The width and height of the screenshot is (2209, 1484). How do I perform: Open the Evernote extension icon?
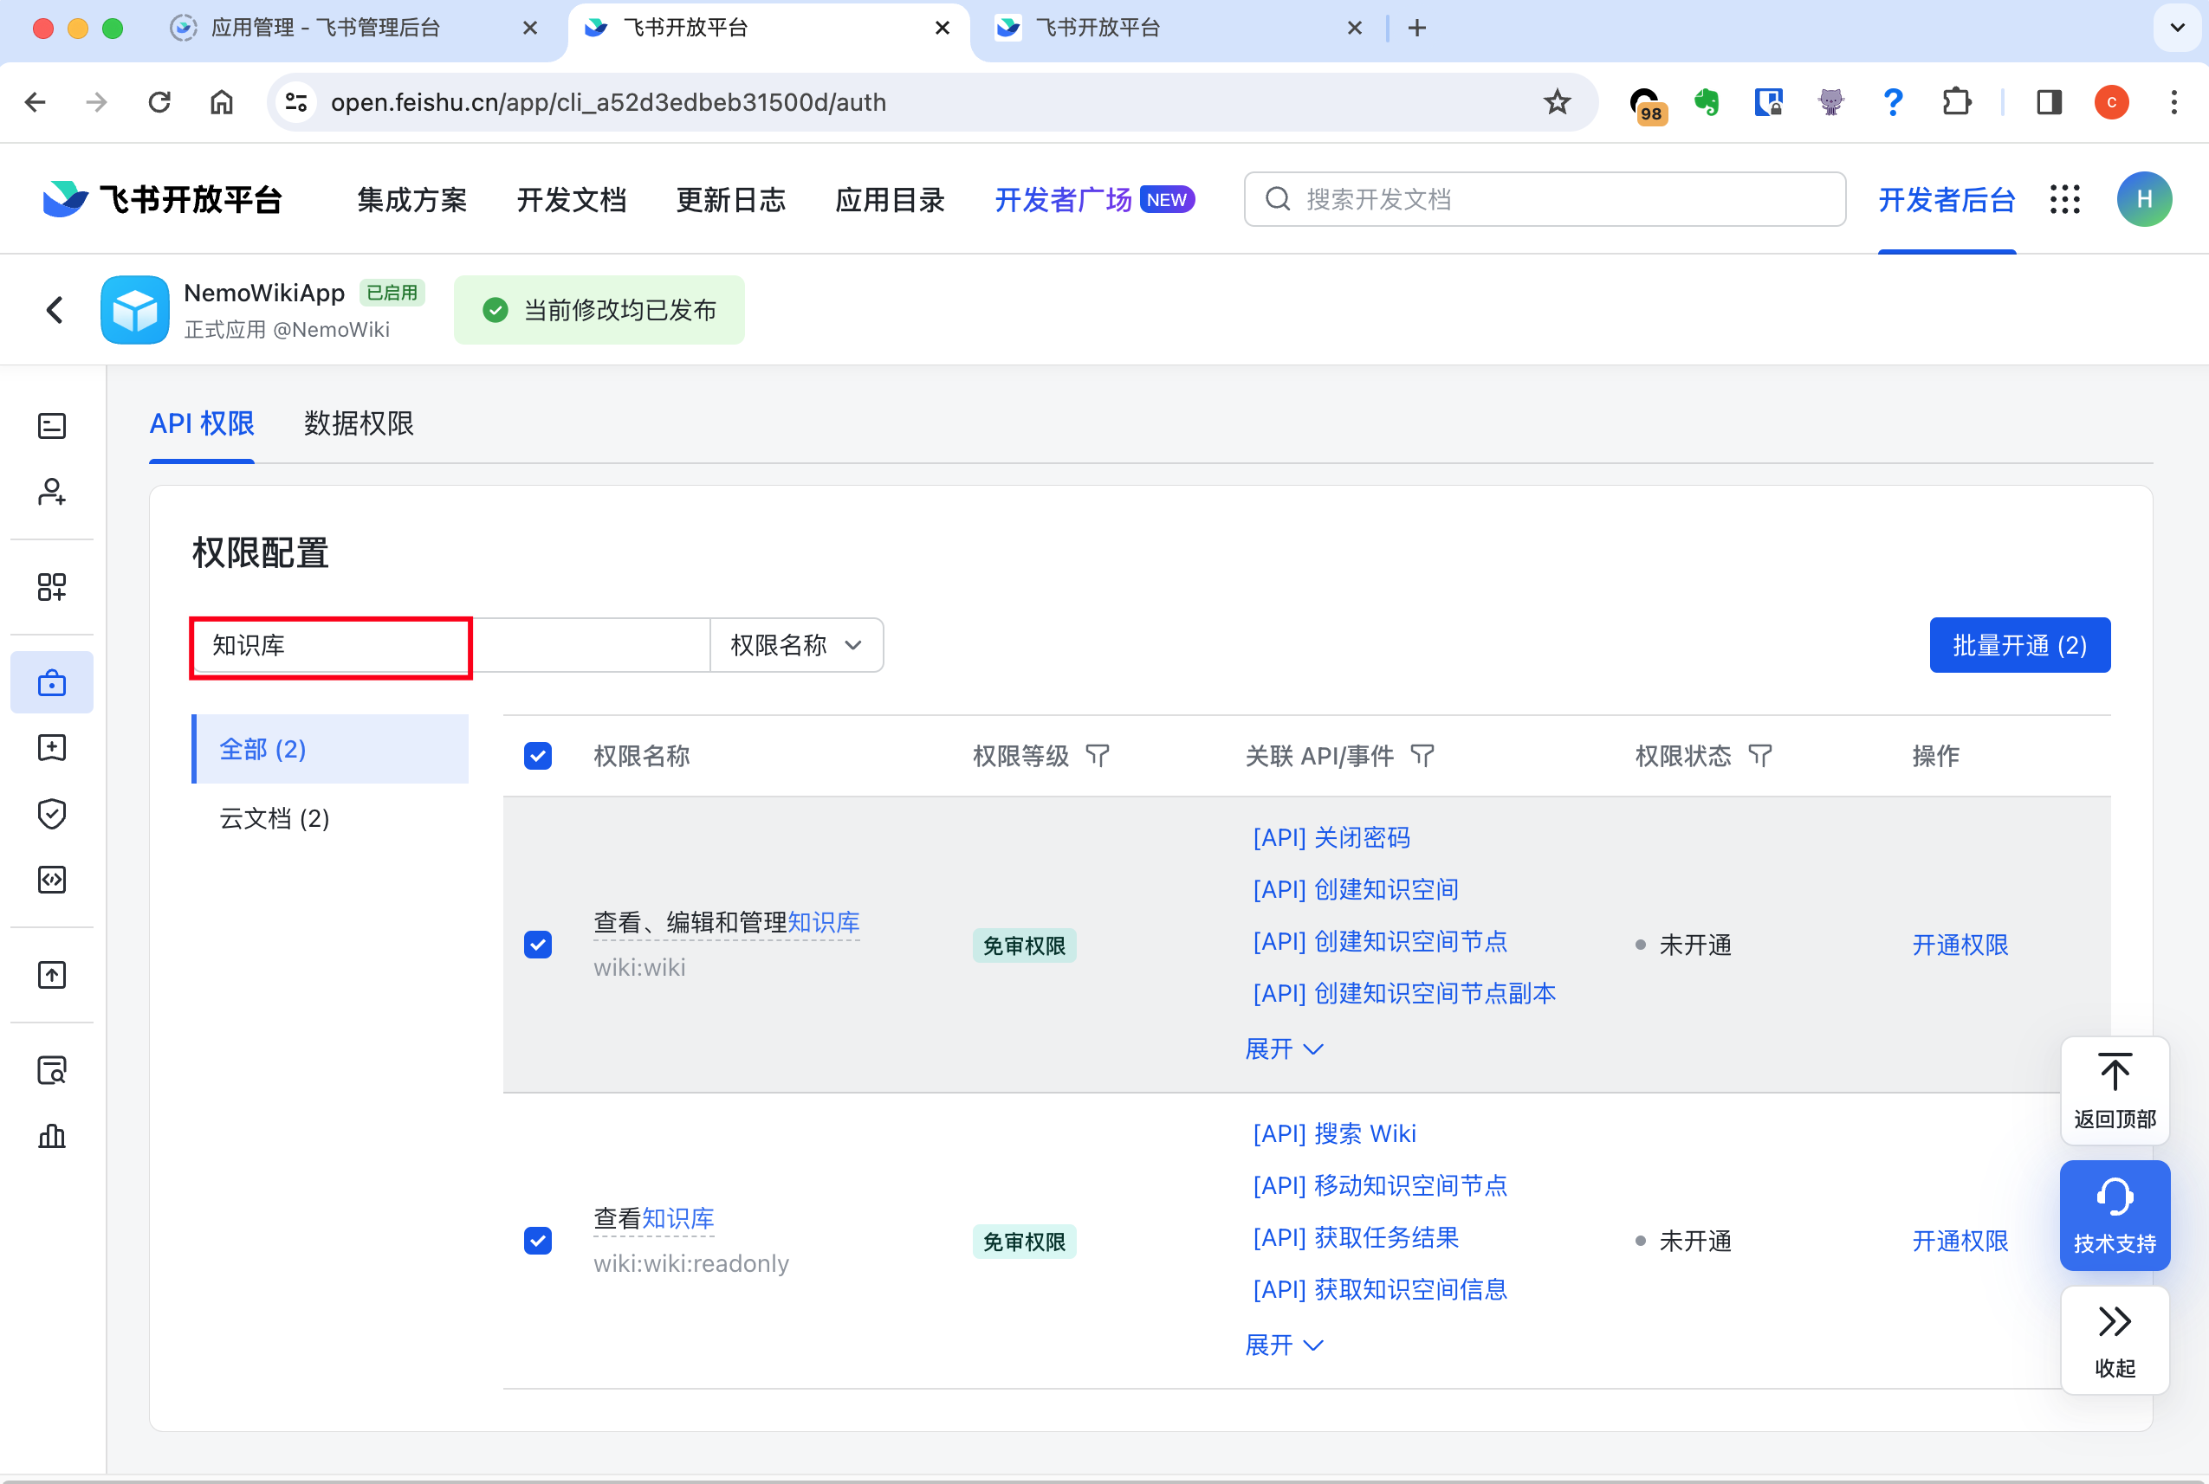click(1707, 102)
